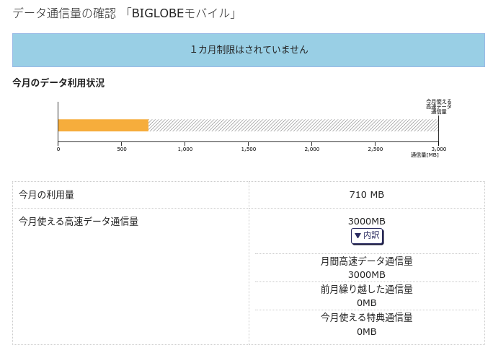Click the 今月使える特典通信量 breakdown label

pos(366,318)
